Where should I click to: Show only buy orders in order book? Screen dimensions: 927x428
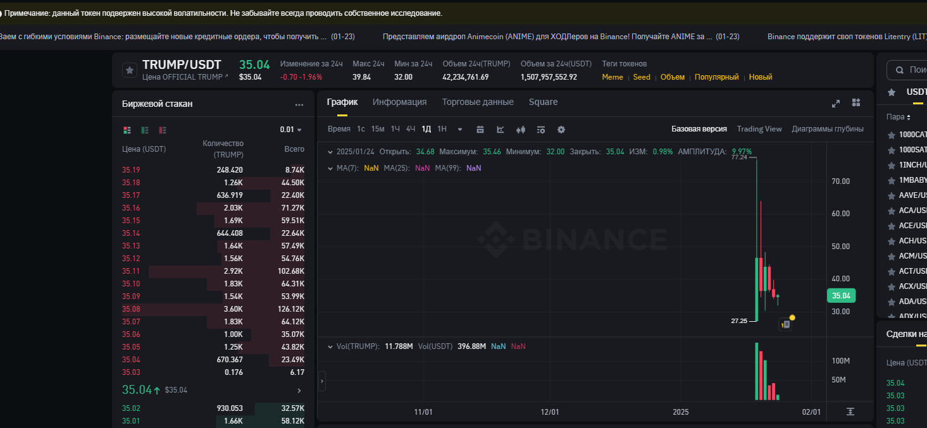[145, 130]
